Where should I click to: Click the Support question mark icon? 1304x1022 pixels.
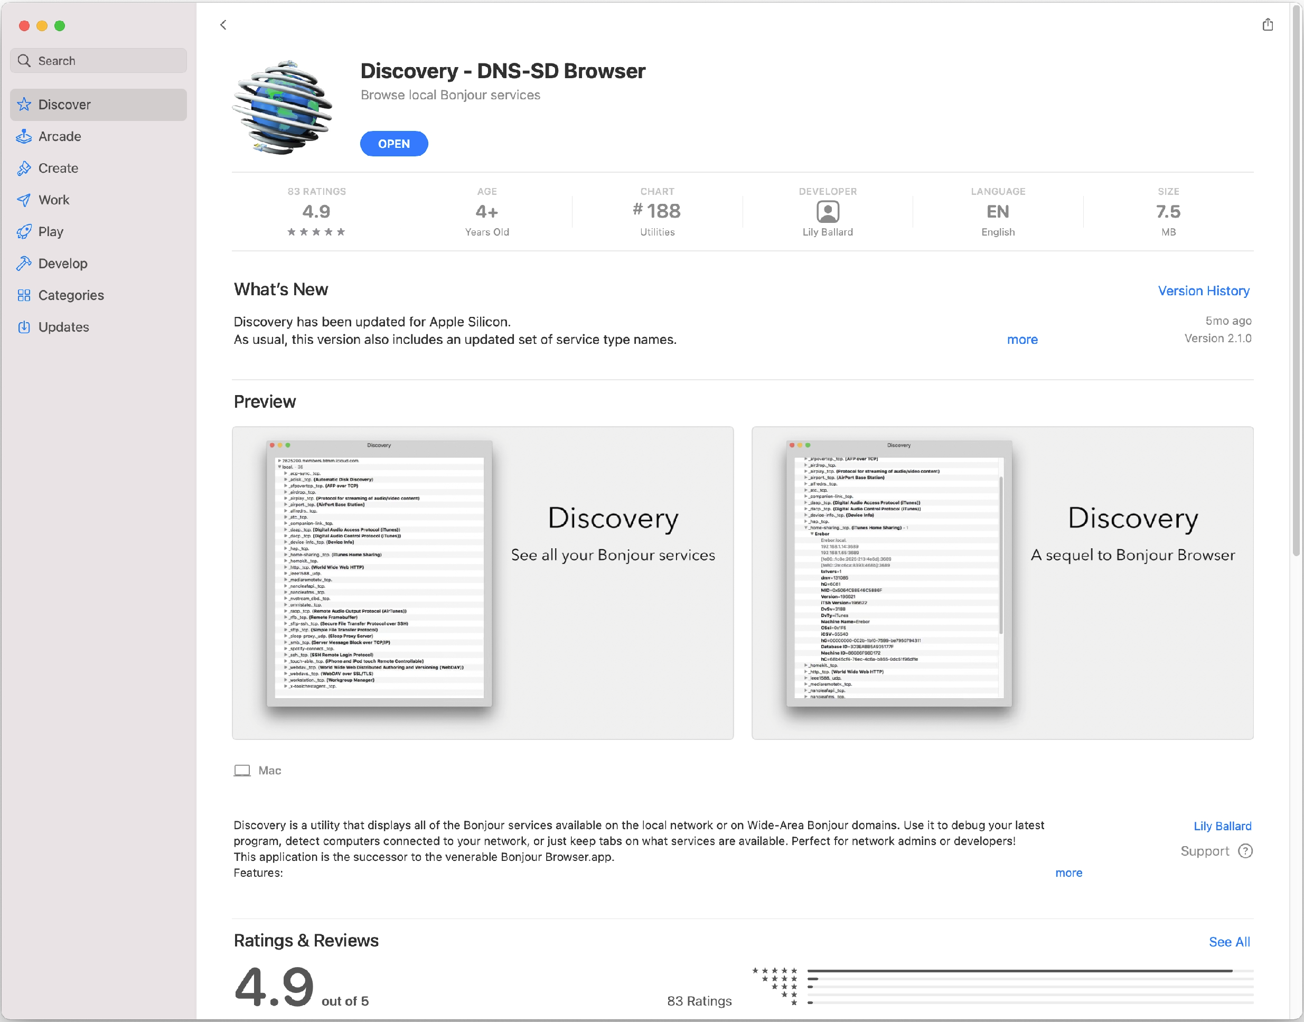tap(1245, 851)
